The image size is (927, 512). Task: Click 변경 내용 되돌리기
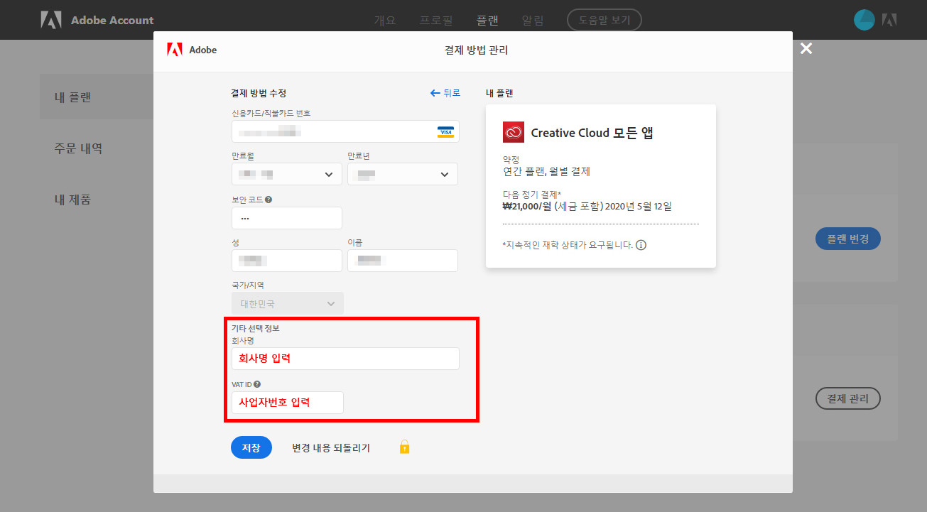click(x=331, y=448)
